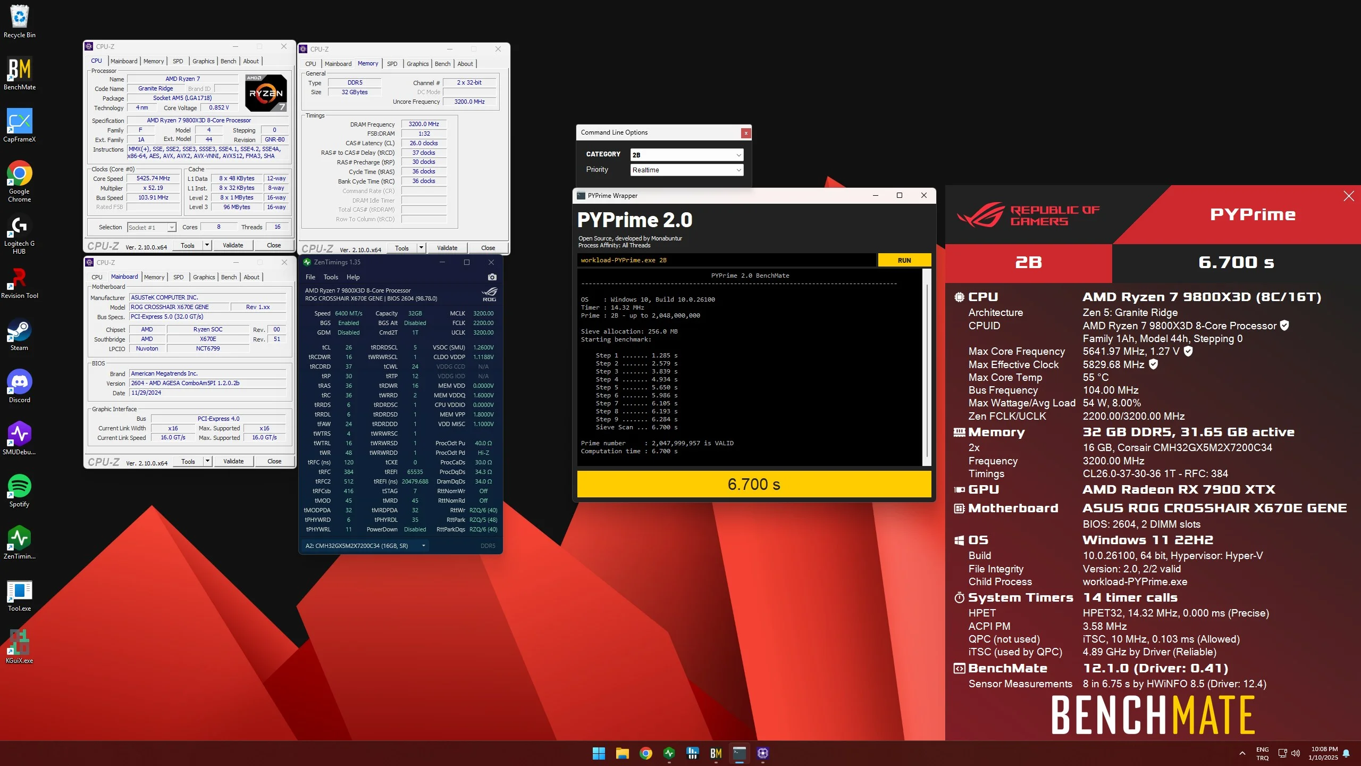
Task: Show hidden system tray icons
Action: 1242,753
